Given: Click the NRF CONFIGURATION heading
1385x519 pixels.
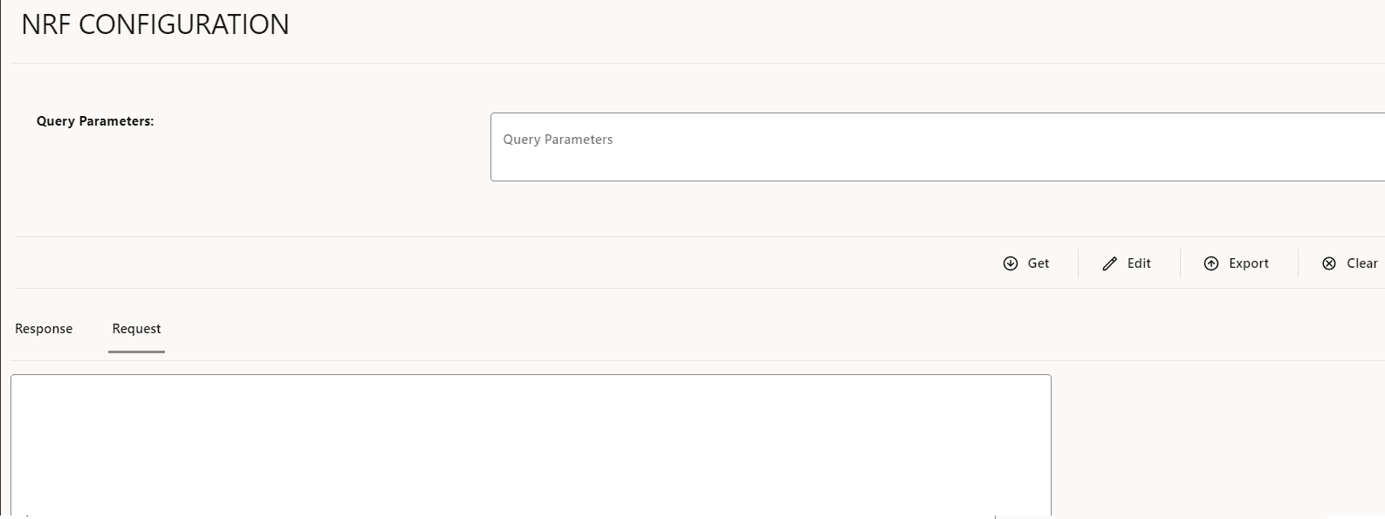Looking at the screenshot, I should [x=155, y=24].
